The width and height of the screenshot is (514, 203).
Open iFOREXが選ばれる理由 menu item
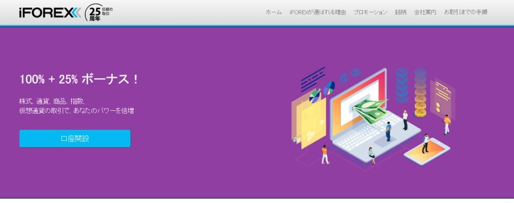point(318,13)
